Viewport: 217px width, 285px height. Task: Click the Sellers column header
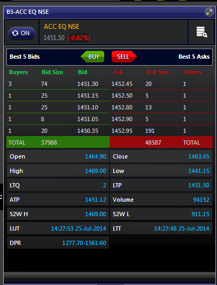193,72
